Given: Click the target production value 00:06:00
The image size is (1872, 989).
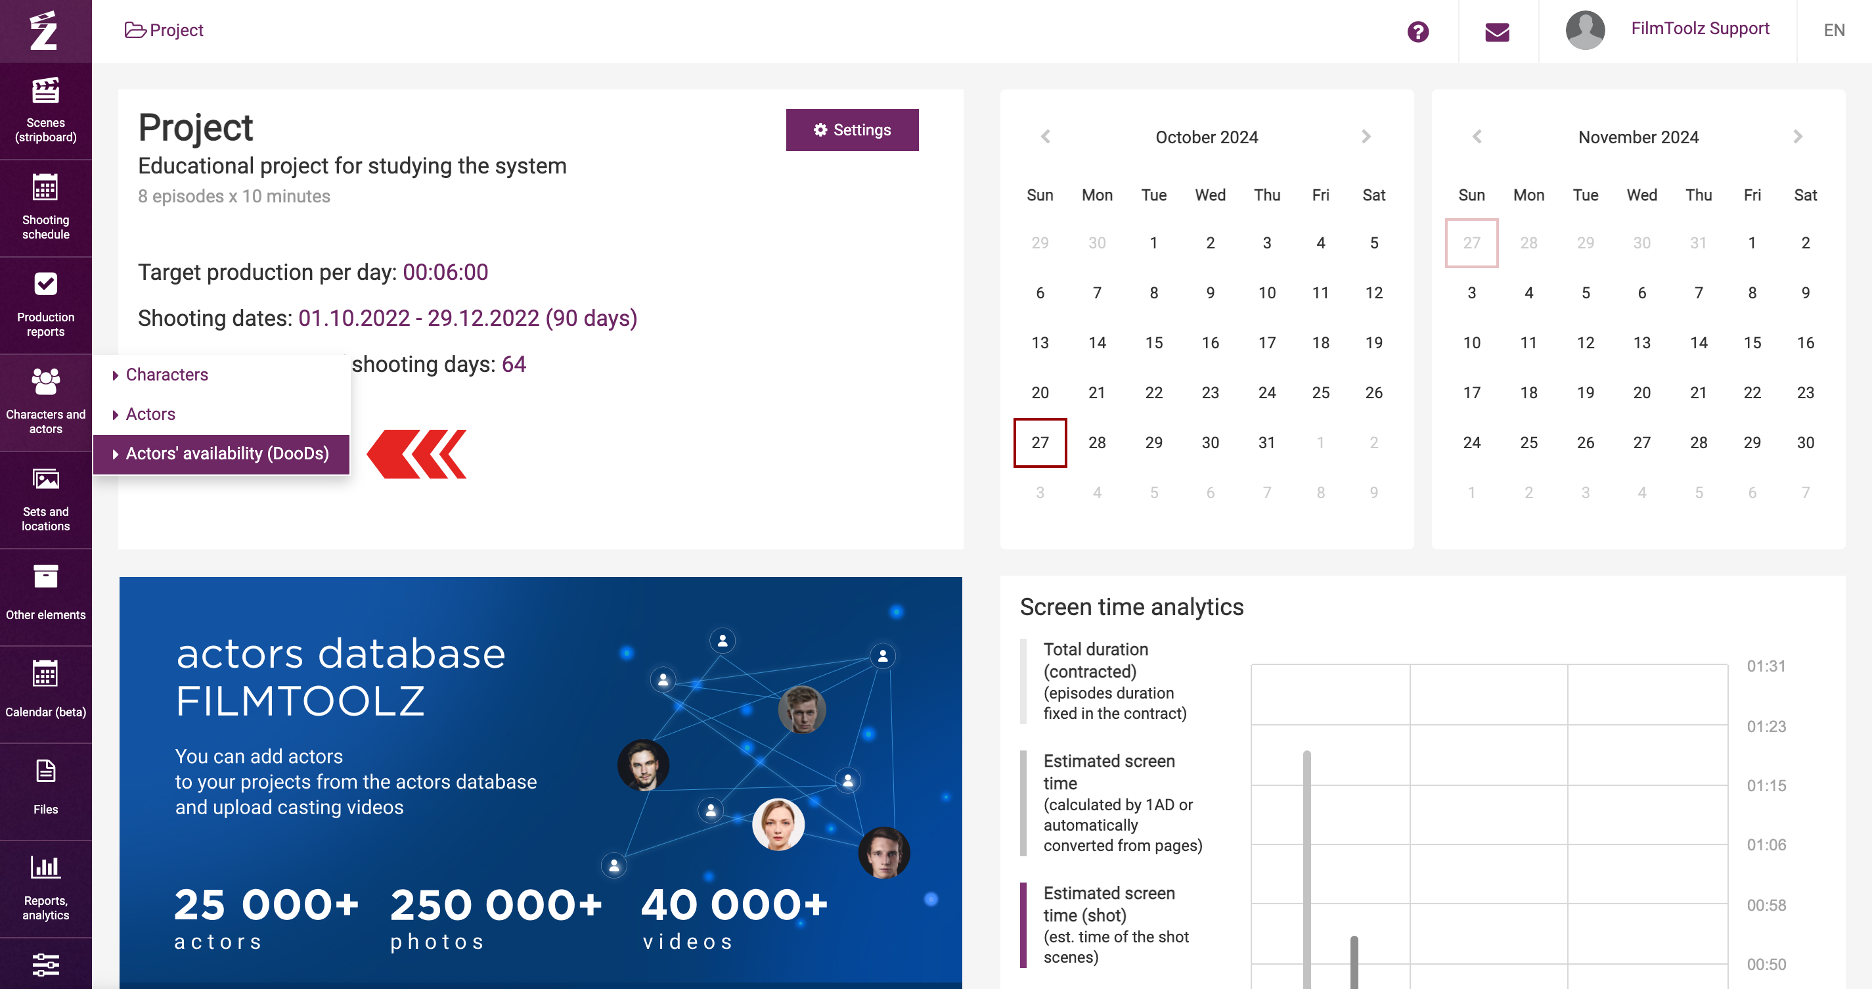Looking at the screenshot, I should pyautogui.click(x=445, y=273).
